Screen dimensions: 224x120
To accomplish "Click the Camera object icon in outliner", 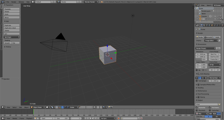I will (200, 16).
